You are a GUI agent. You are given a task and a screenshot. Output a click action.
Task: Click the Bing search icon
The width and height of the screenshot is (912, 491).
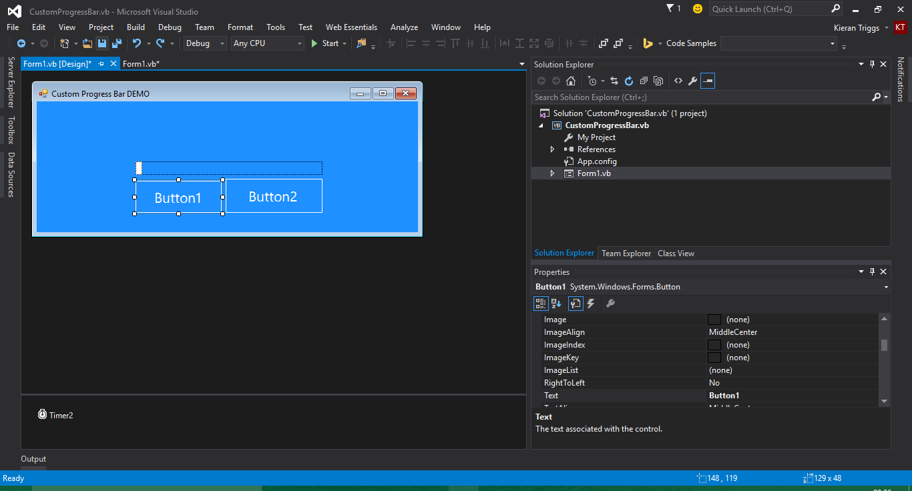click(x=648, y=43)
